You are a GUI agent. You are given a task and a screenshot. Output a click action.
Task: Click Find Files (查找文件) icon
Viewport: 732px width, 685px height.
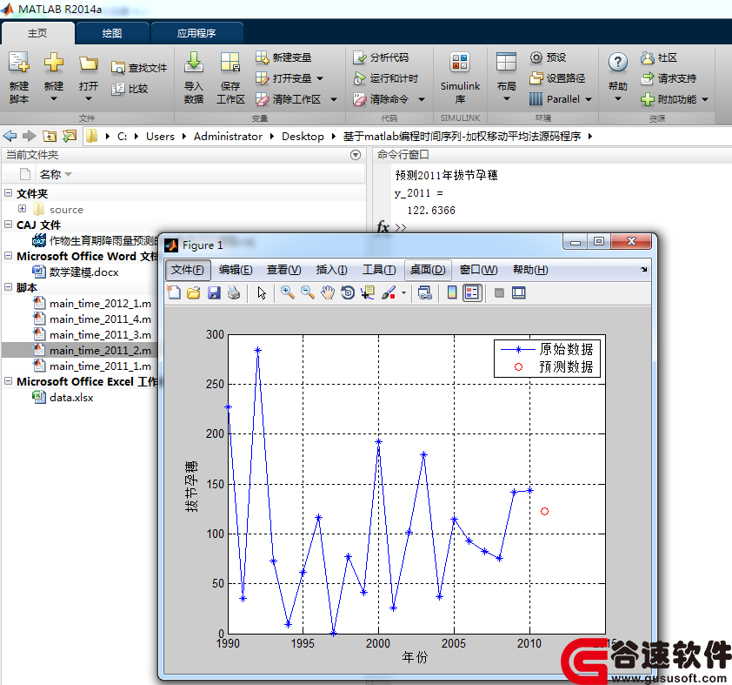coord(117,68)
